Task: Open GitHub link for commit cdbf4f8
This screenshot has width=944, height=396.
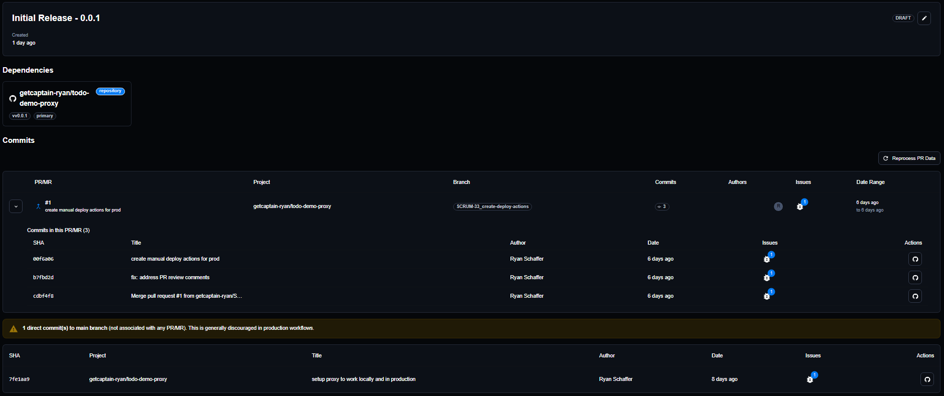Action: click(x=915, y=296)
